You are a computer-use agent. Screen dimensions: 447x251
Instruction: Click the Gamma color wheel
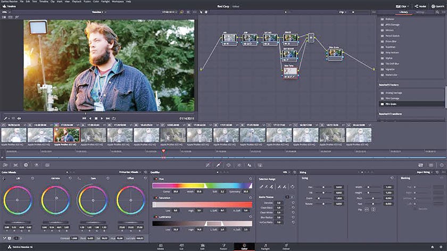[56, 199]
